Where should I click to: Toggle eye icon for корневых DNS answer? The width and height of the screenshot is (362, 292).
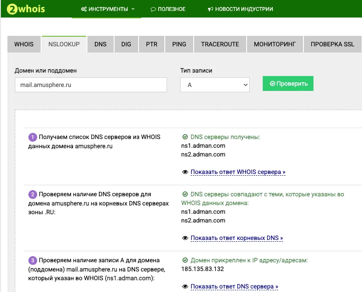(185, 238)
